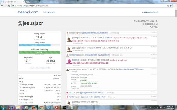Click the 13 SP voting weight value

point(40,37)
